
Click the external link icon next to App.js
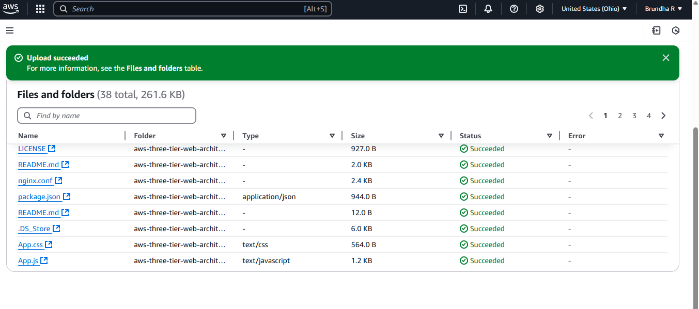44,261
